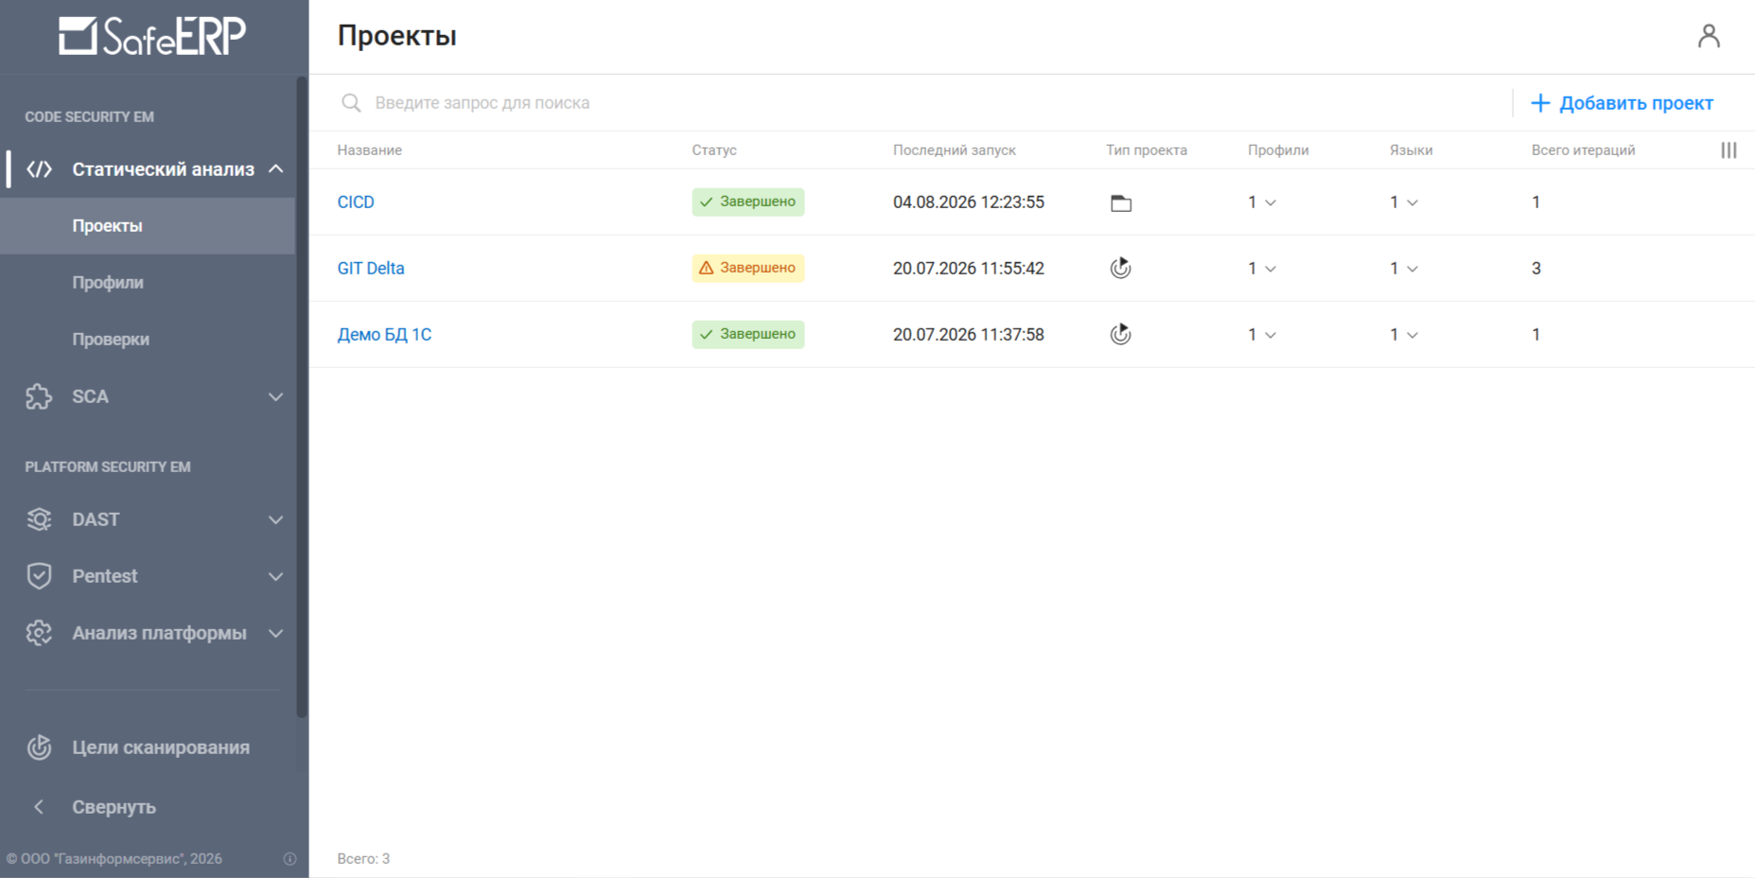Open profiles dropdown for CICD row
Screen dimensions: 1755x878
(x=1262, y=202)
